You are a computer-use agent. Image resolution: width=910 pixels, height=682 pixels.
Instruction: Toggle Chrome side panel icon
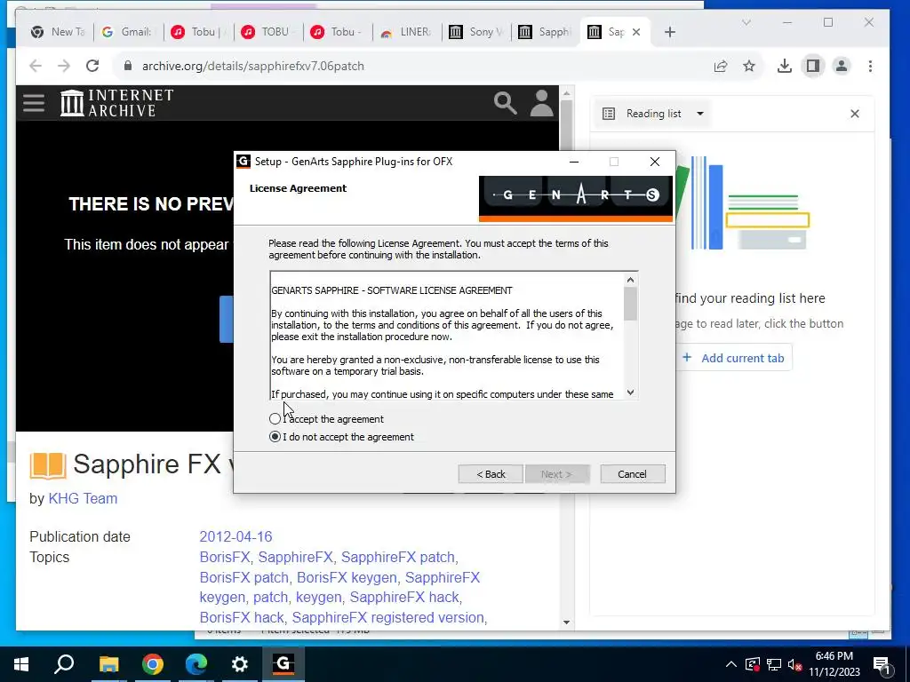coord(813,66)
